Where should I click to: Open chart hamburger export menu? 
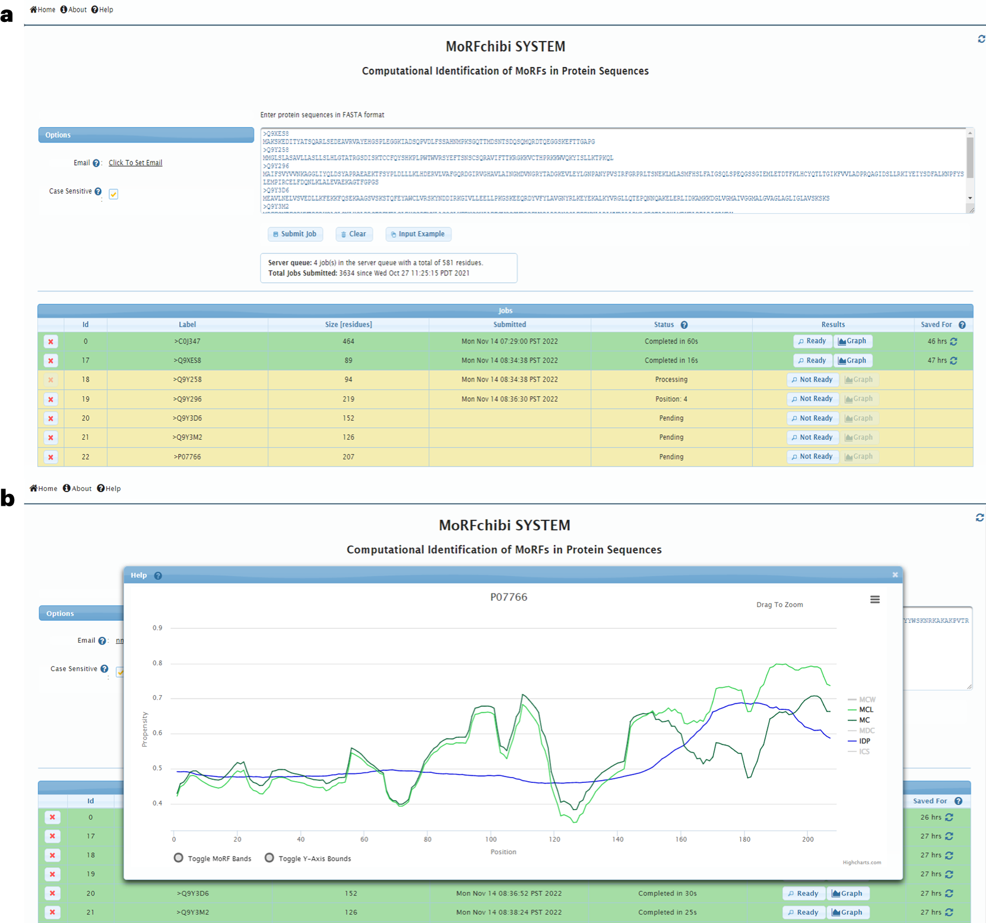[875, 600]
